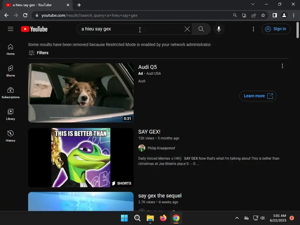Open Chrome's zoom/search magnifier in address bar
Screen dimensions: 300x225
pos(235,15)
